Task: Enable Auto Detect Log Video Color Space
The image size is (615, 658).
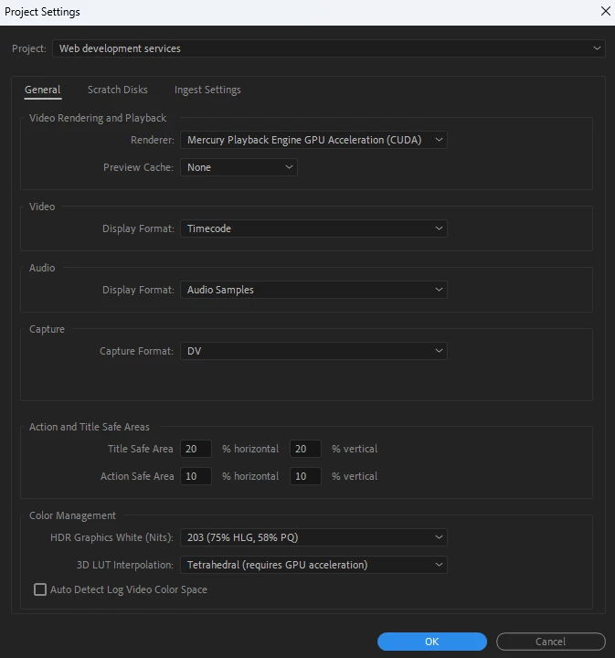Action: [40, 589]
